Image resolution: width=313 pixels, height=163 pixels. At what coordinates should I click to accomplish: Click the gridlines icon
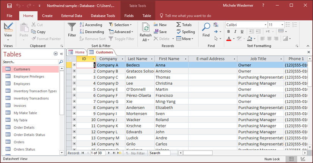(x=281, y=31)
